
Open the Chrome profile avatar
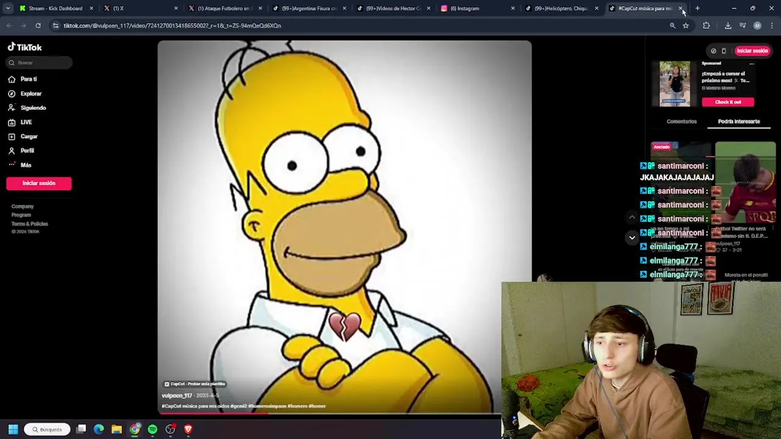pos(757,26)
